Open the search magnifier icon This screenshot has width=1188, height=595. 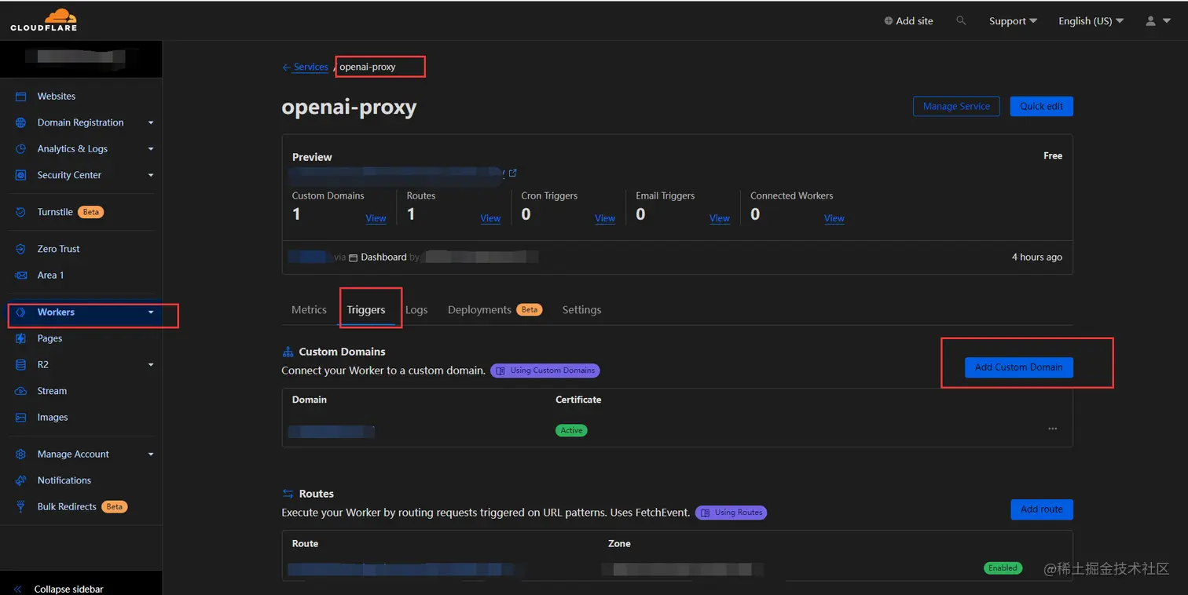pos(961,20)
